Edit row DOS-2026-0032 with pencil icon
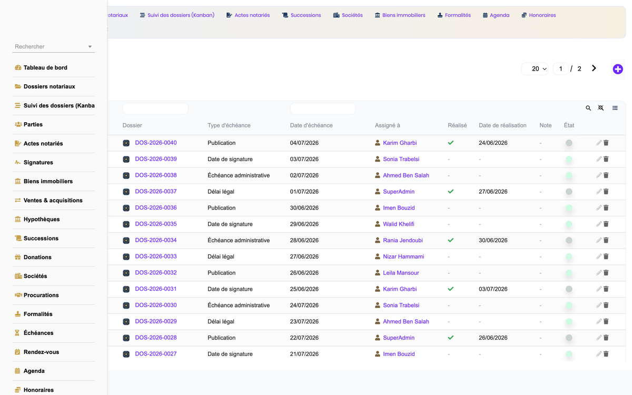This screenshot has height=395, width=632. tap(599, 273)
